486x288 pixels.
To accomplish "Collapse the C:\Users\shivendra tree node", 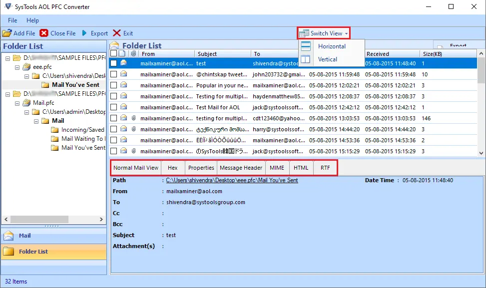I will pyautogui.click(x=27, y=76).
